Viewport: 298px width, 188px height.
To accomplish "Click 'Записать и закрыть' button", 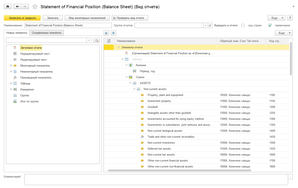I will tap(22, 18).
